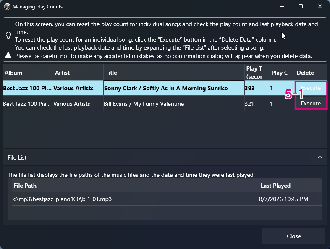Click Execute for Sonny Clark row

tap(311, 88)
